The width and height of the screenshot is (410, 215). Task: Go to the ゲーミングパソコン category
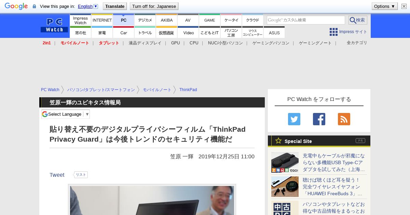point(271,43)
